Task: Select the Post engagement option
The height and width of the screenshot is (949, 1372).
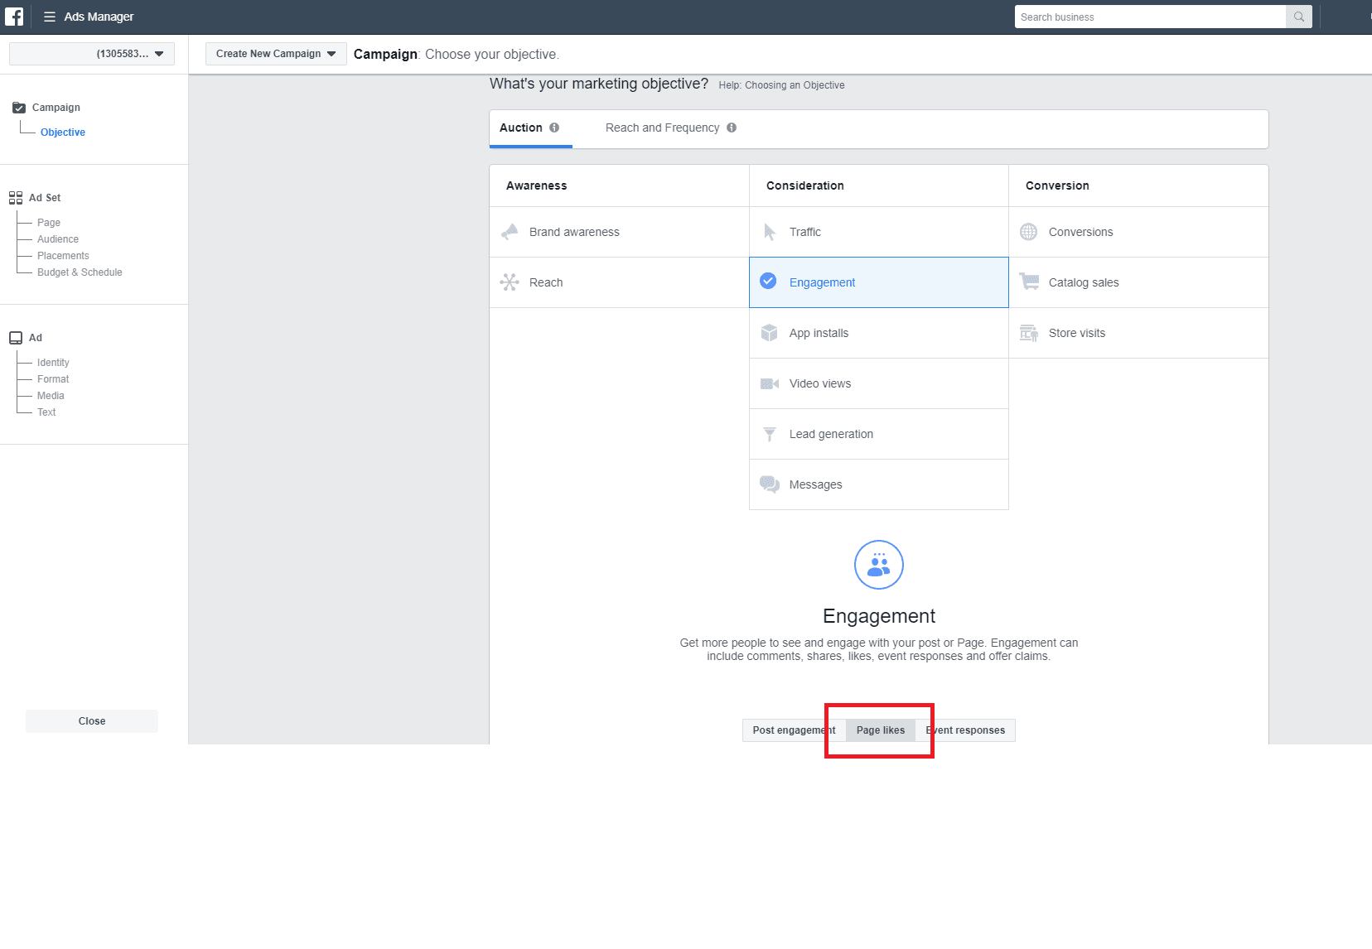Action: [794, 730]
